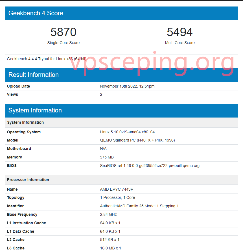This screenshot has width=243, height=250.
Task: Click the views count value 2
Action: click(x=101, y=94)
